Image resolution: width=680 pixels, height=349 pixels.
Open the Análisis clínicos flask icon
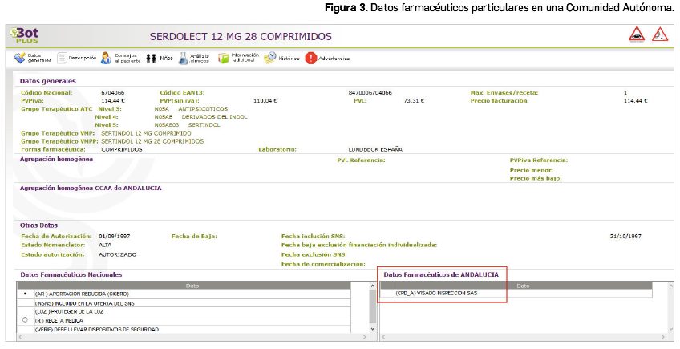coord(184,58)
